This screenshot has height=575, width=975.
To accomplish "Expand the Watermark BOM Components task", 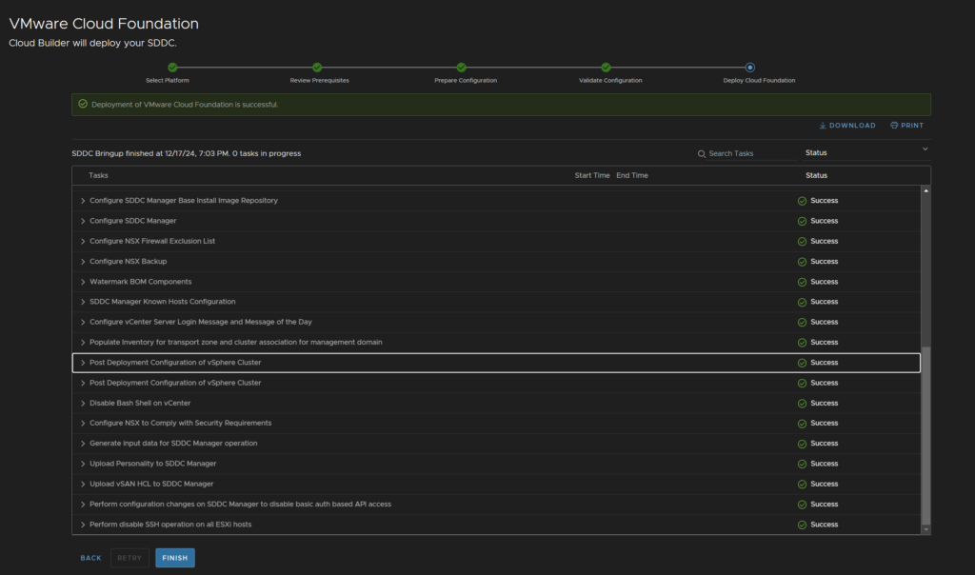I will pyautogui.click(x=83, y=282).
